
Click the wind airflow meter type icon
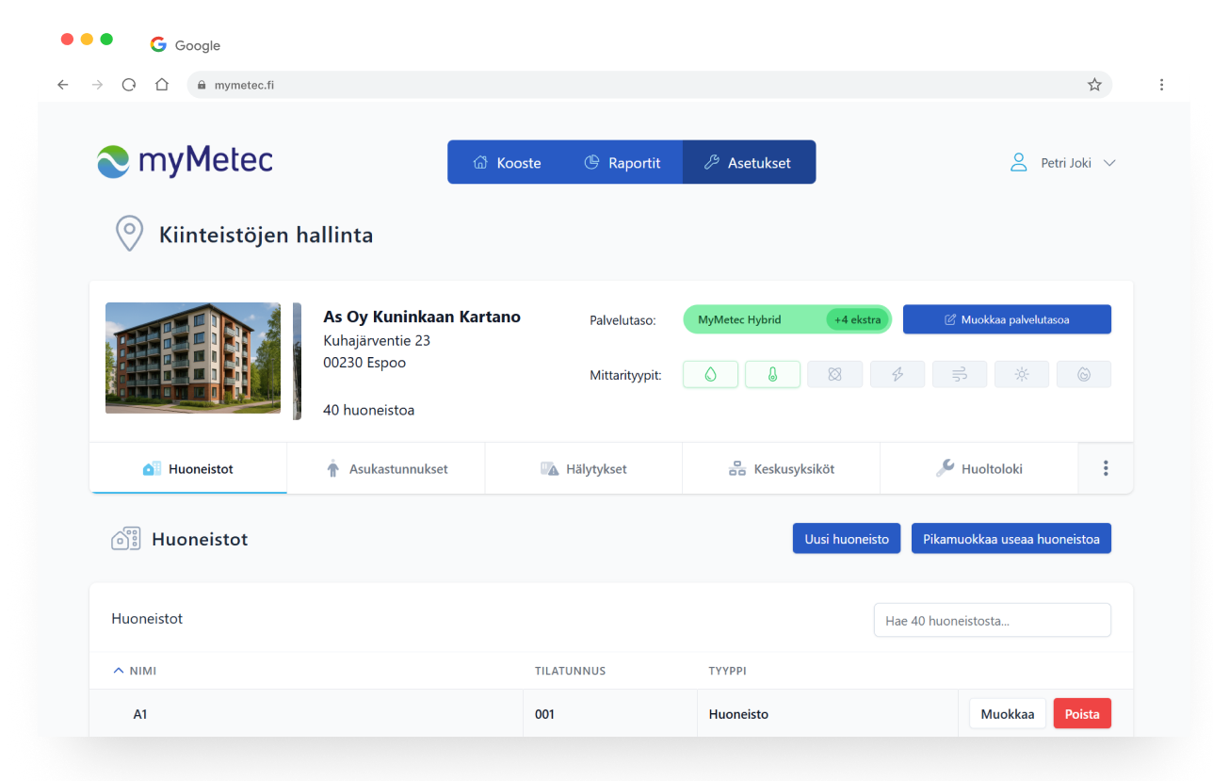click(960, 374)
